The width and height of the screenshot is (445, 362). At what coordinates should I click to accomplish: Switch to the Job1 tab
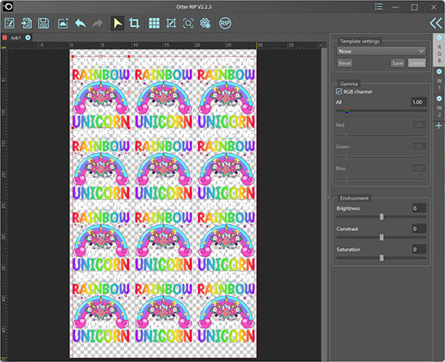point(15,37)
